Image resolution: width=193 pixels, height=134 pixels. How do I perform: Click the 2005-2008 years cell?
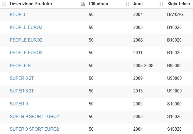point(143,66)
